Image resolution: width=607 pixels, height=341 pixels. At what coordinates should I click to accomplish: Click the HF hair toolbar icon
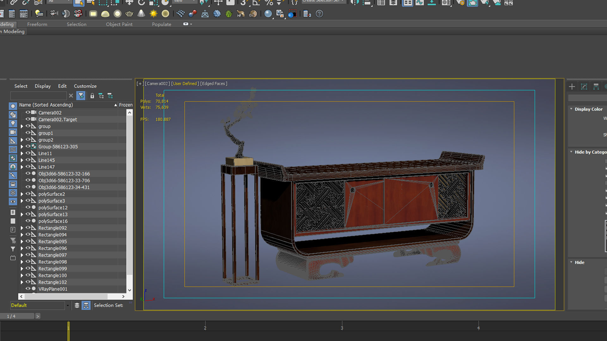click(x=241, y=14)
